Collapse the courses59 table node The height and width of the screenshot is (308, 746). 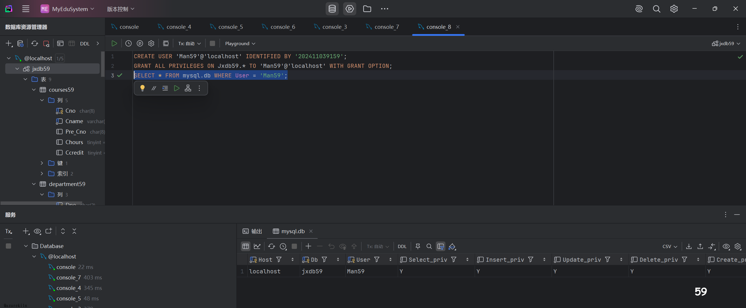[34, 90]
